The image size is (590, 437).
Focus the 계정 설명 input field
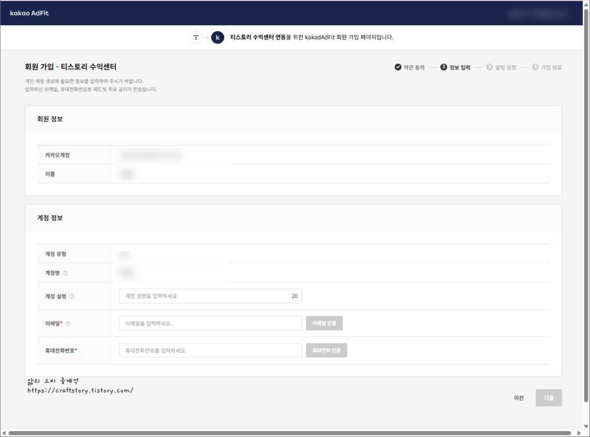[x=210, y=296]
